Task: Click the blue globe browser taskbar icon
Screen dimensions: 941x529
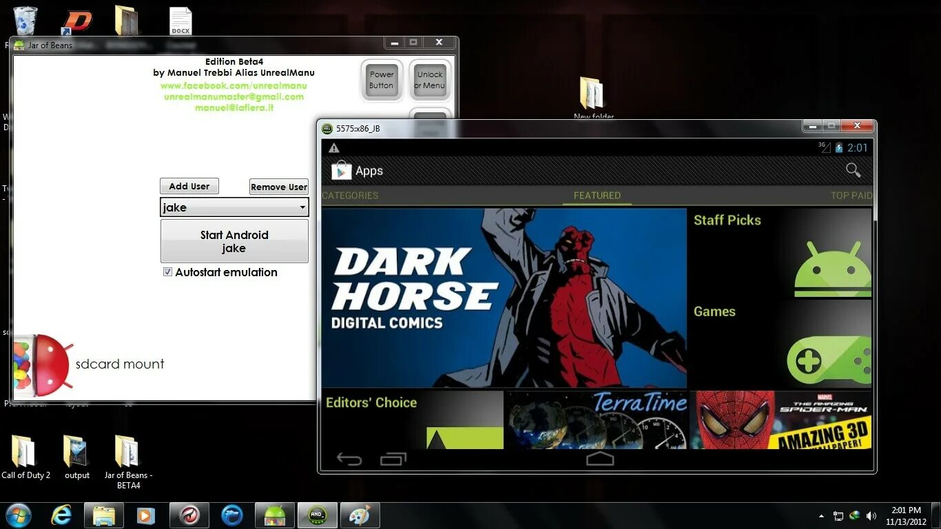Action: 232,515
